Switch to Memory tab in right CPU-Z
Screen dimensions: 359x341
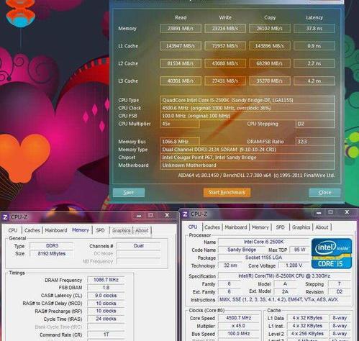click(x=260, y=227)
